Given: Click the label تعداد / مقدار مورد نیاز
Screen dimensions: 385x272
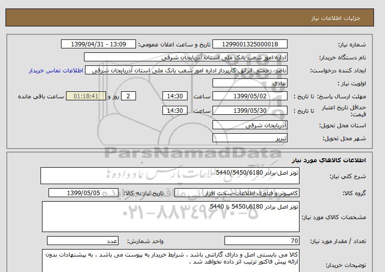Looking at the screenshot, I should pos(338,242).
